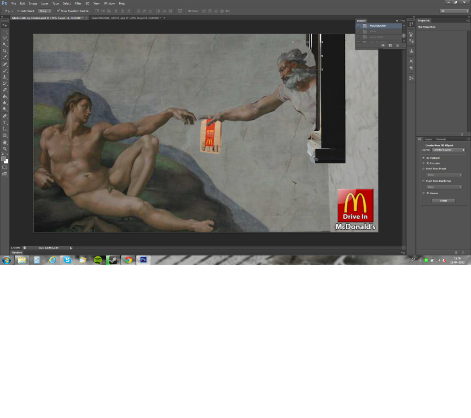
Task: Open the Brush Presets panel icon
Action: tap(411, 41)
